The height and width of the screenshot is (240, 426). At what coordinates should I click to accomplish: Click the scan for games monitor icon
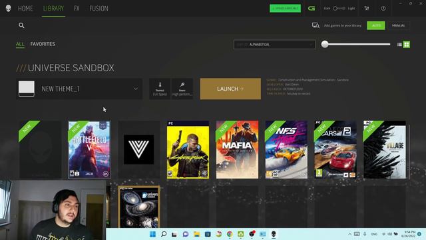click(x=316, y=25)
